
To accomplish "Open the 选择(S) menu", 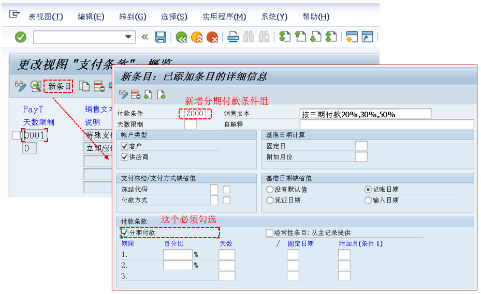I will [174, 17].
